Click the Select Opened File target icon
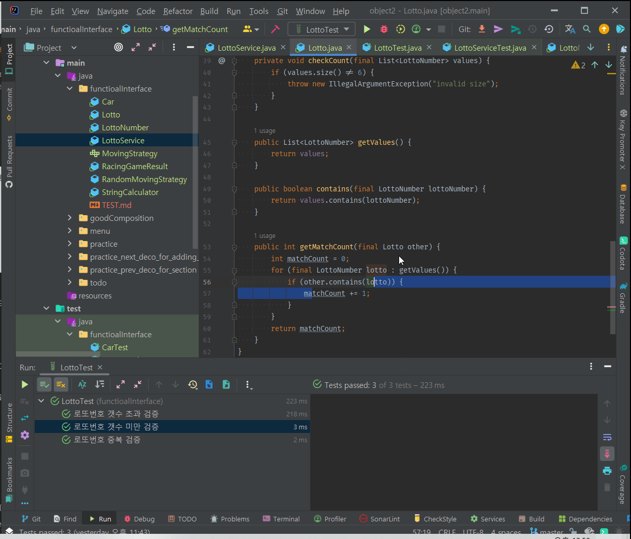The width and height of the screenshot is (631, 539). tap(119, 48)
